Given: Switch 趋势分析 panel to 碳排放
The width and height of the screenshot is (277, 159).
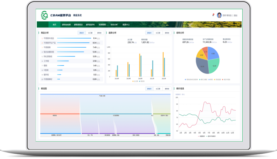Looking at the screenshot, I should (x=167, y=33).
